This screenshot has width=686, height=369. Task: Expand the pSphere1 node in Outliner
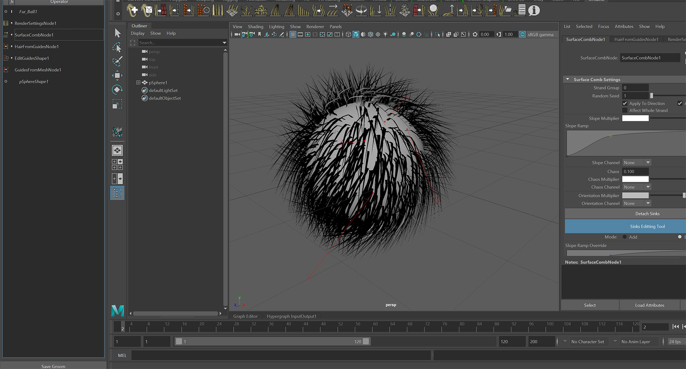click(138, 83)
